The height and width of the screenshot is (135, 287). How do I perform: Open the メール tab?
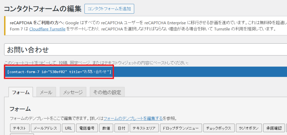46,92
